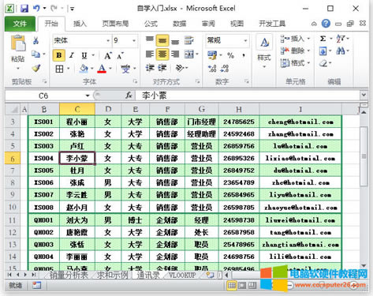
Task: Click the Increase Indent icon
Action: pyautogui.click(x=162, y=68)
